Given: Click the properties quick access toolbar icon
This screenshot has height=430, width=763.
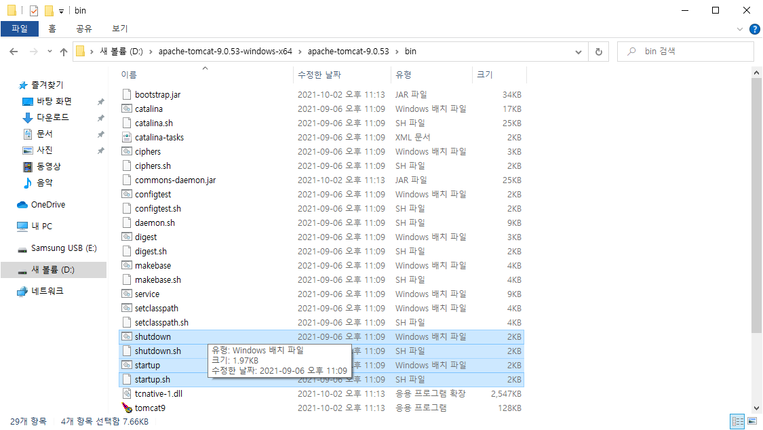Looking at the screenshot, I should [34, 11].
